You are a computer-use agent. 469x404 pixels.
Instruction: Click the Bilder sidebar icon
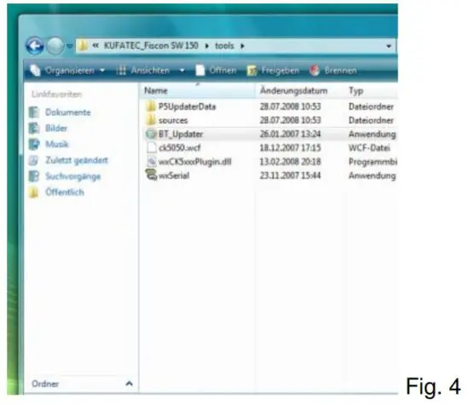[34, 129]
